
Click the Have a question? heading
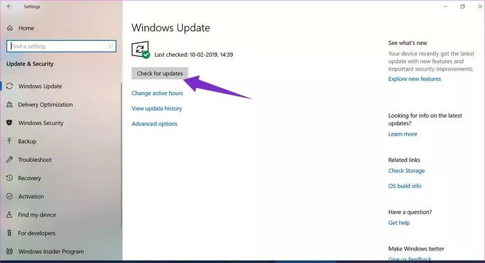pyautogui.click(x=410, y=212)
